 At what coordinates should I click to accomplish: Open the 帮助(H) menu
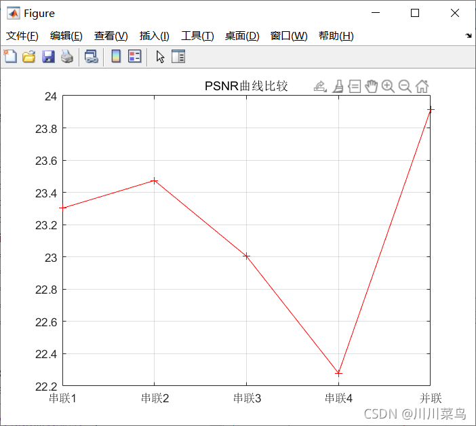[x=336, y=36]
